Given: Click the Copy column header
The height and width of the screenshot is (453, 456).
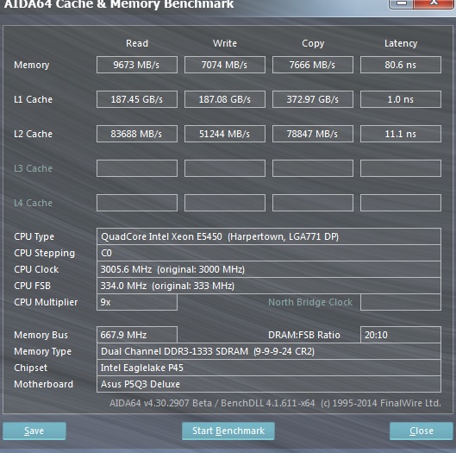Looking at the screenshot, I should click(313, 44).
